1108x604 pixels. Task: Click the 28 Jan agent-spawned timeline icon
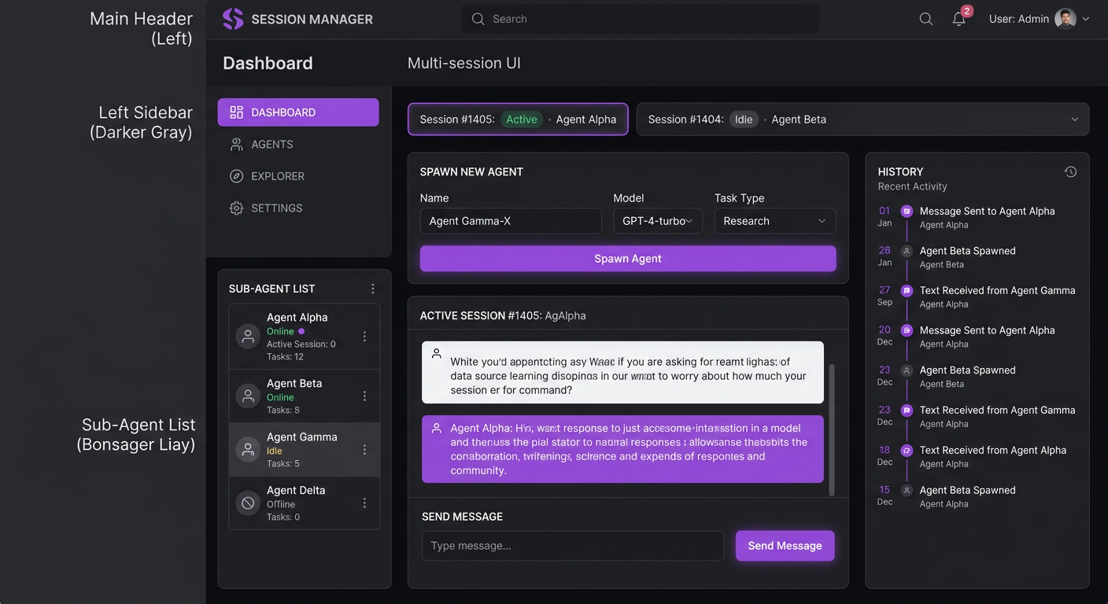point(907,251)
